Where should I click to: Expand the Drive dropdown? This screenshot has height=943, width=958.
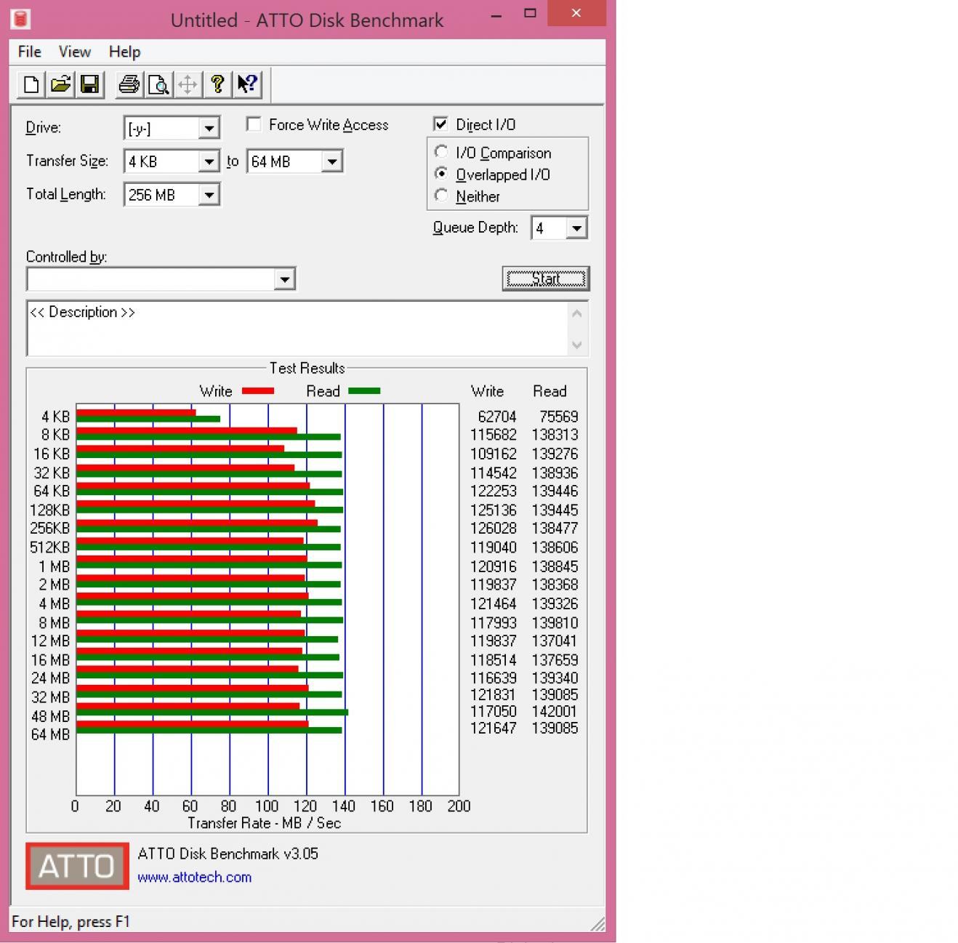coord(209,128)
